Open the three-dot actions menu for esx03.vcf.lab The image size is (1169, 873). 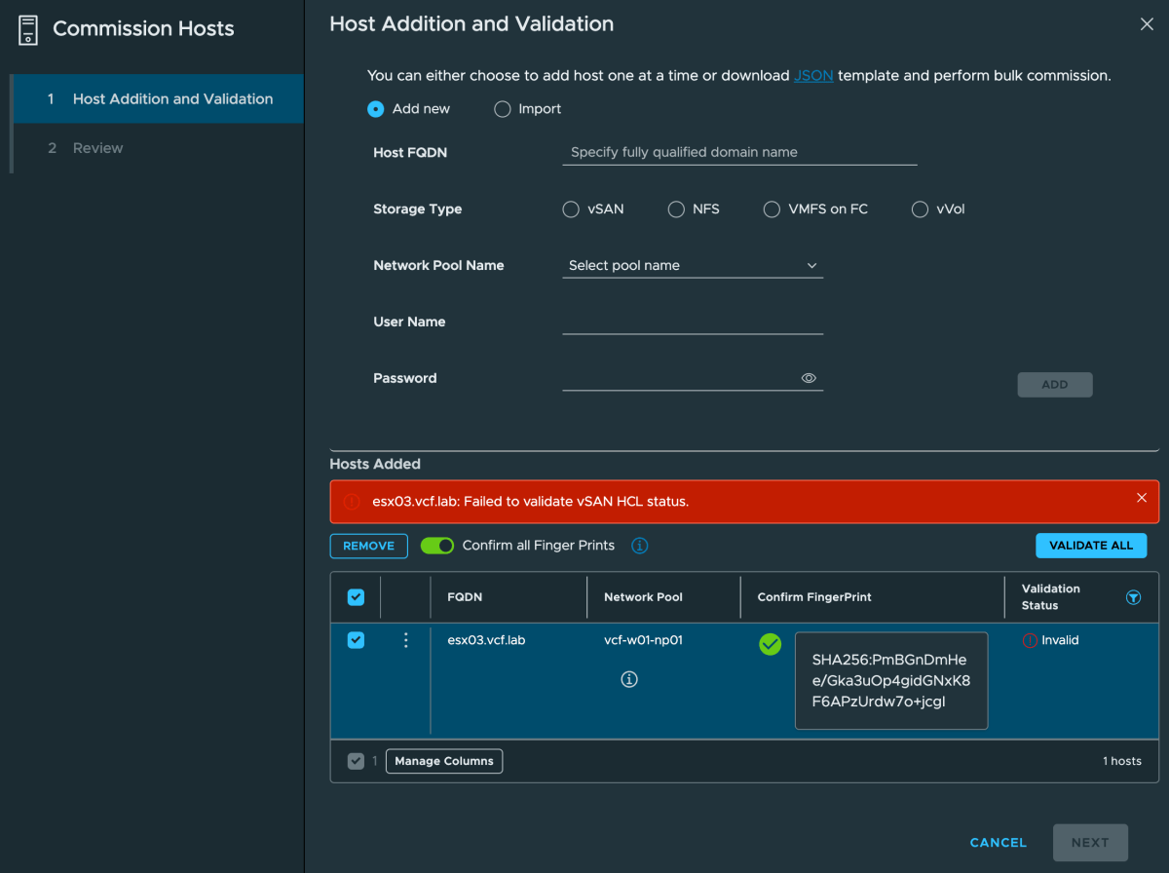click(406, 640)
